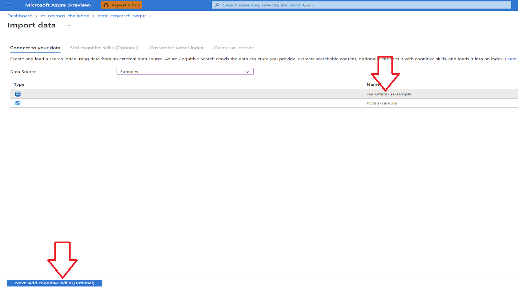Open the Add cognitive skills (Optional) tab
This screenshot has width=518, height=291.
(x=104, y=48)
